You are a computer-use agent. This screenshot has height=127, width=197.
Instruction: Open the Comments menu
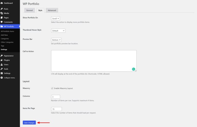click(x=8, y=22)
